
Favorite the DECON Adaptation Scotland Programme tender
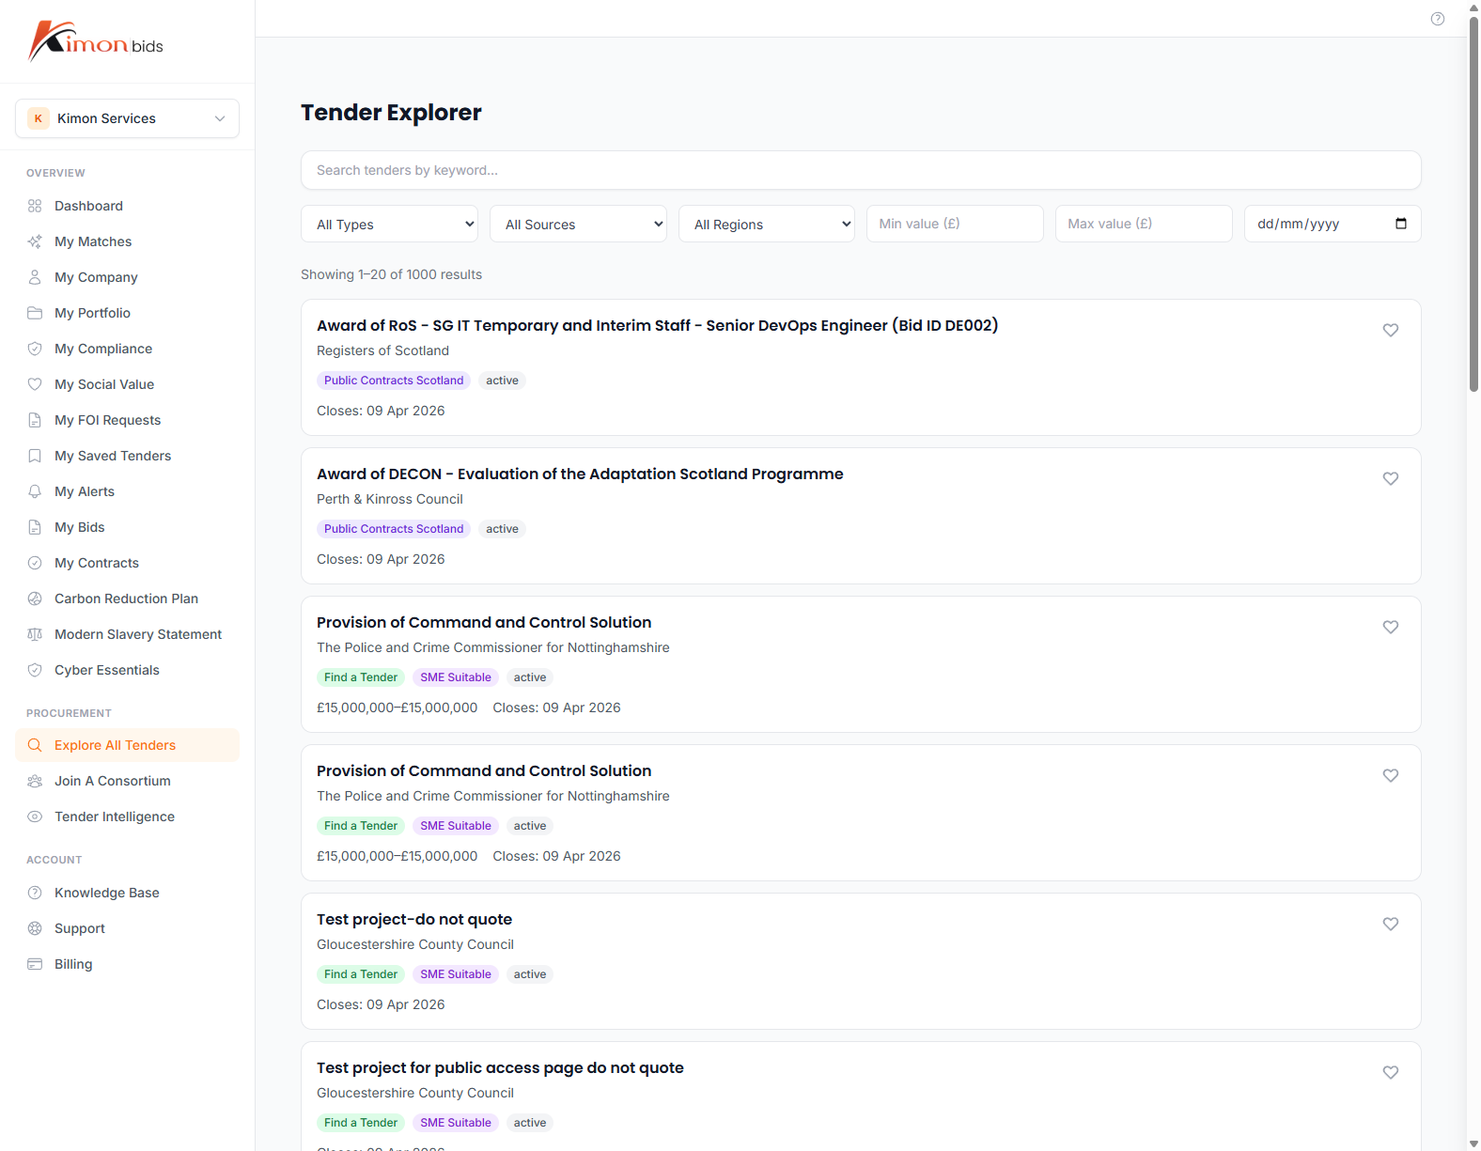[x=1391, y=478]
